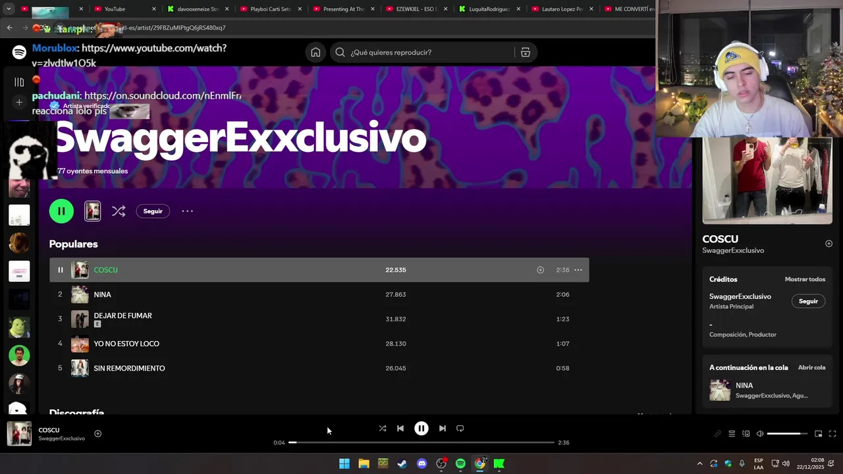Select DEJAR DE FUMAR track
Viewport: 843px width, 474px height.
319,319
